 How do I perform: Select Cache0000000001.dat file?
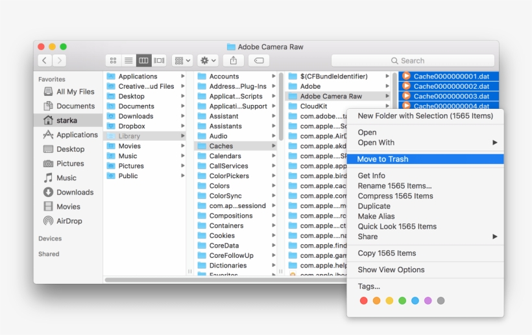(x=448, y=76)
